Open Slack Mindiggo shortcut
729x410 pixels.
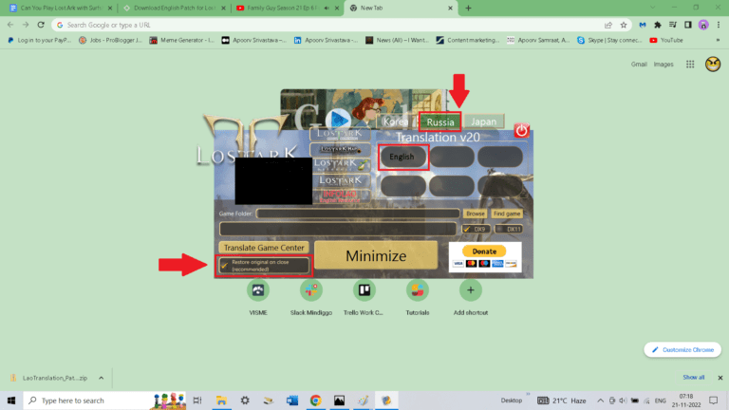point(310,290)
